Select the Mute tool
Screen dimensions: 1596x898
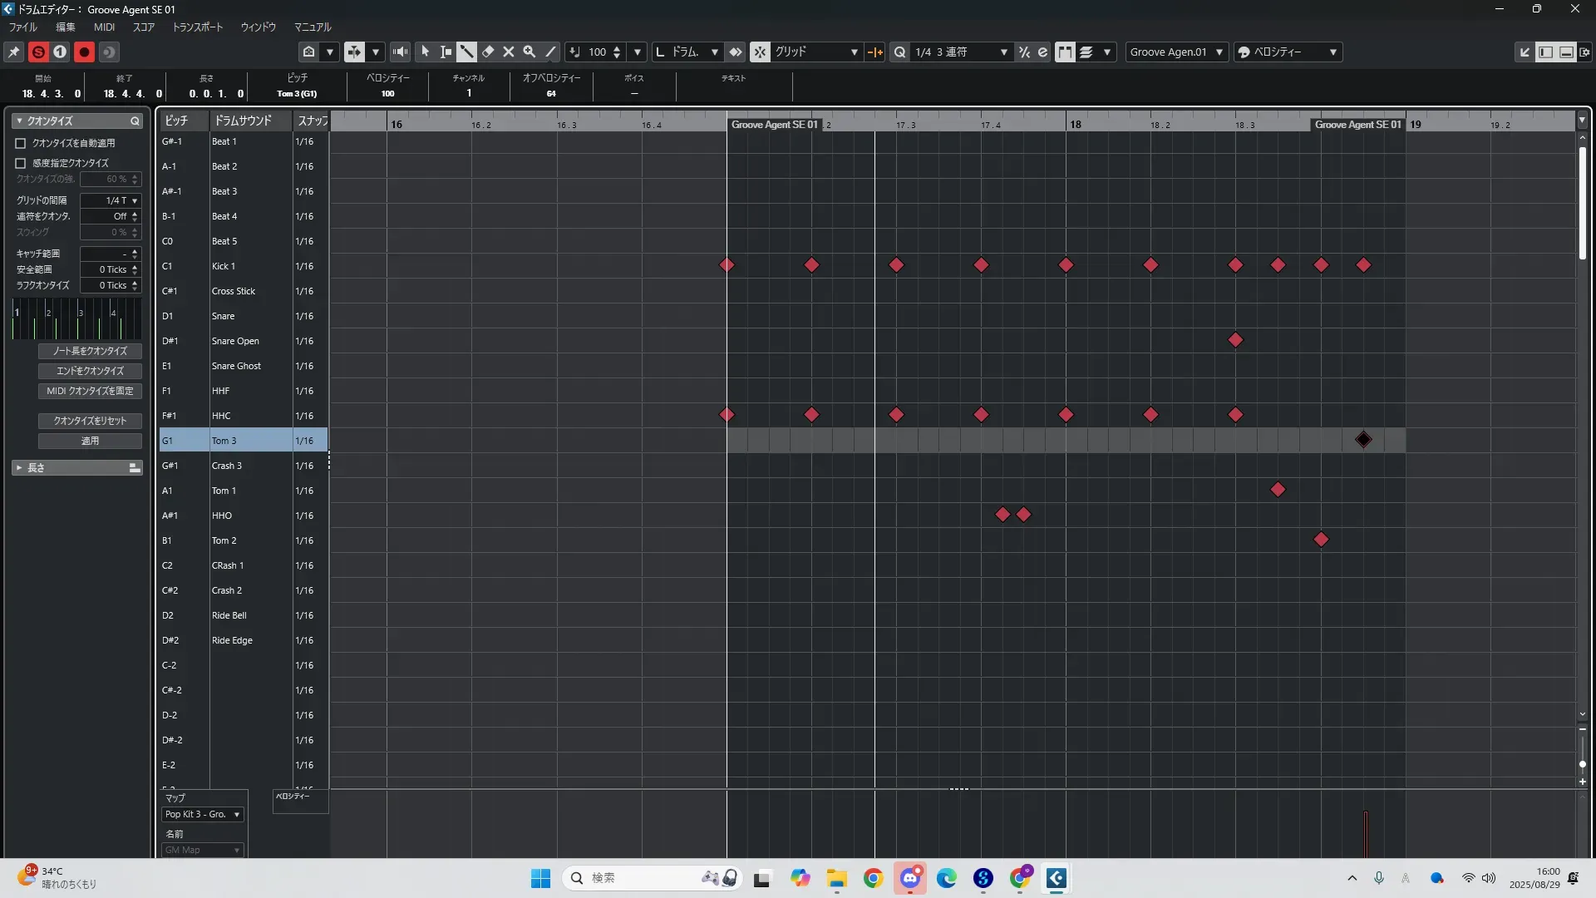[509, 52]
